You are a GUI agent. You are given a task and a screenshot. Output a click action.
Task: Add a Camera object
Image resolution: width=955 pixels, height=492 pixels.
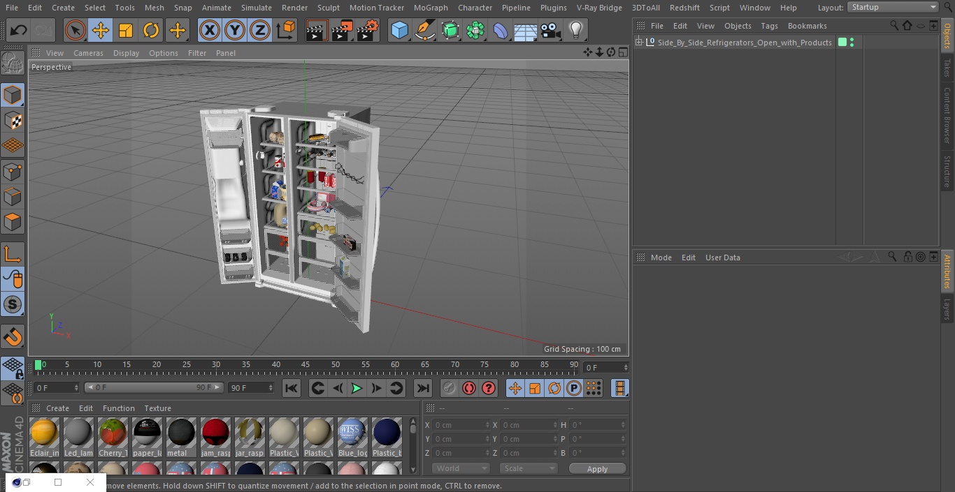[x=551, y=30]
